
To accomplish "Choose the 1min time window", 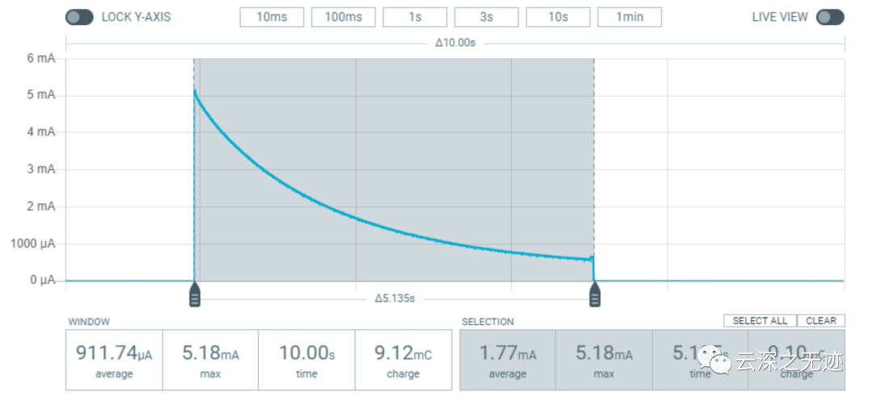I will [629, 17].
